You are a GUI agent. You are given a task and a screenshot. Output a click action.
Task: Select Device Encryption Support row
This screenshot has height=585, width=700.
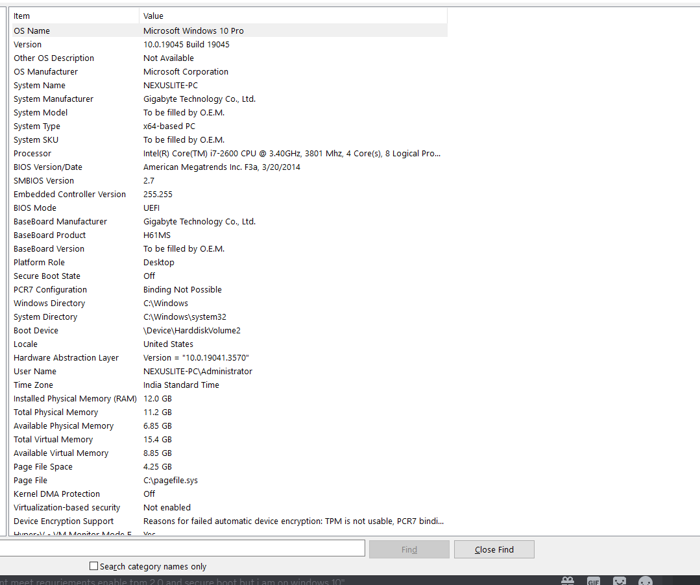coord(228,521)
